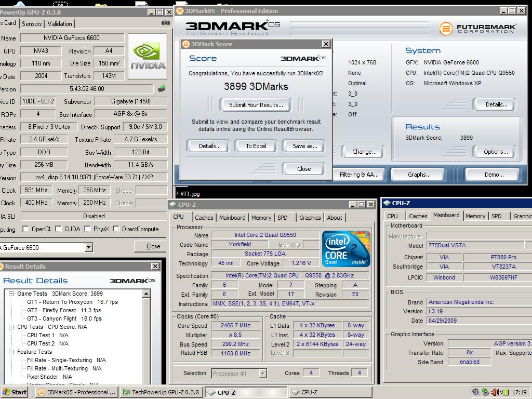Collapse the Feature Tests tree node
This screenshot has width=532, height=399.
(x=11, y=352)
